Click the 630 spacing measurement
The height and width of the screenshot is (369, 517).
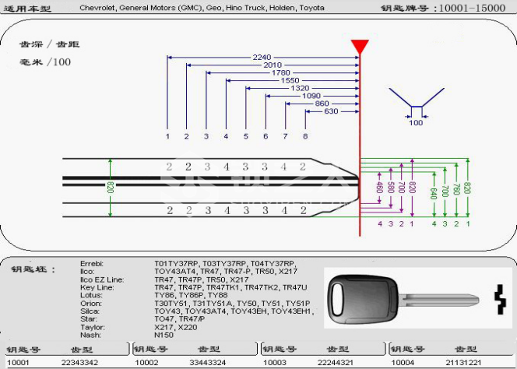point(331,111)
